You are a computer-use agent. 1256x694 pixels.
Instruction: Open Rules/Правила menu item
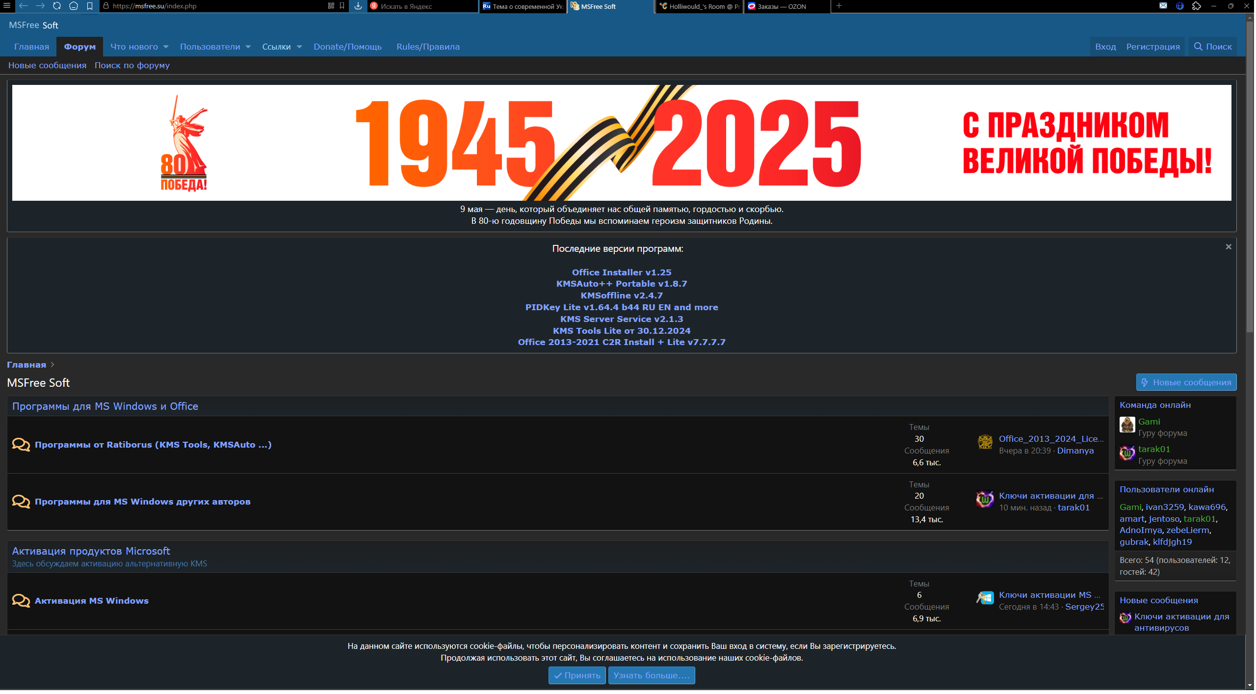point(428,47)
